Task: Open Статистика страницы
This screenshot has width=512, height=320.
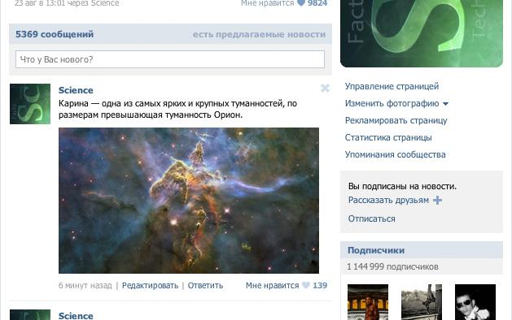Action: tap(388, 137)
